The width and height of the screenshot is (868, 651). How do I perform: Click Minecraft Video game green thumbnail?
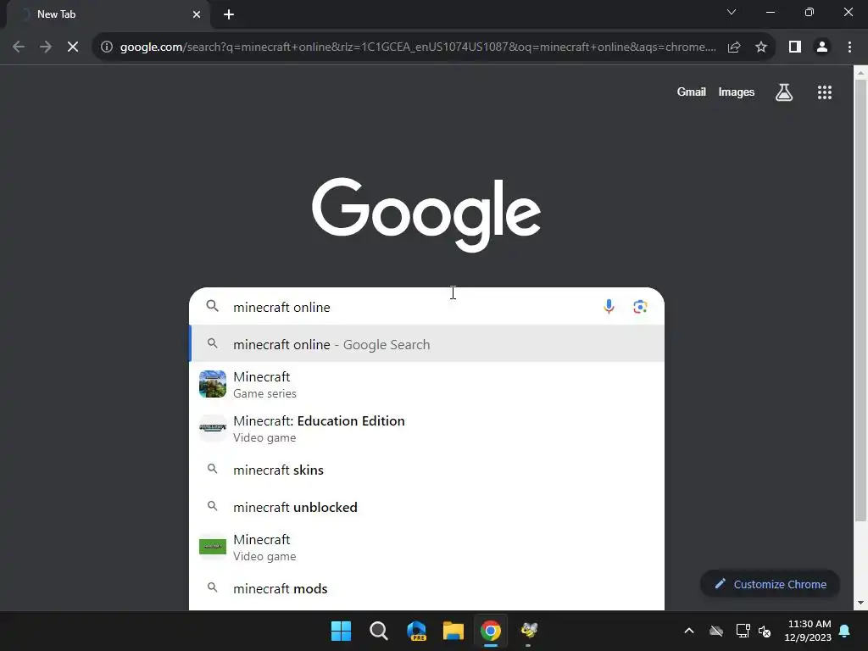point(213,547)
